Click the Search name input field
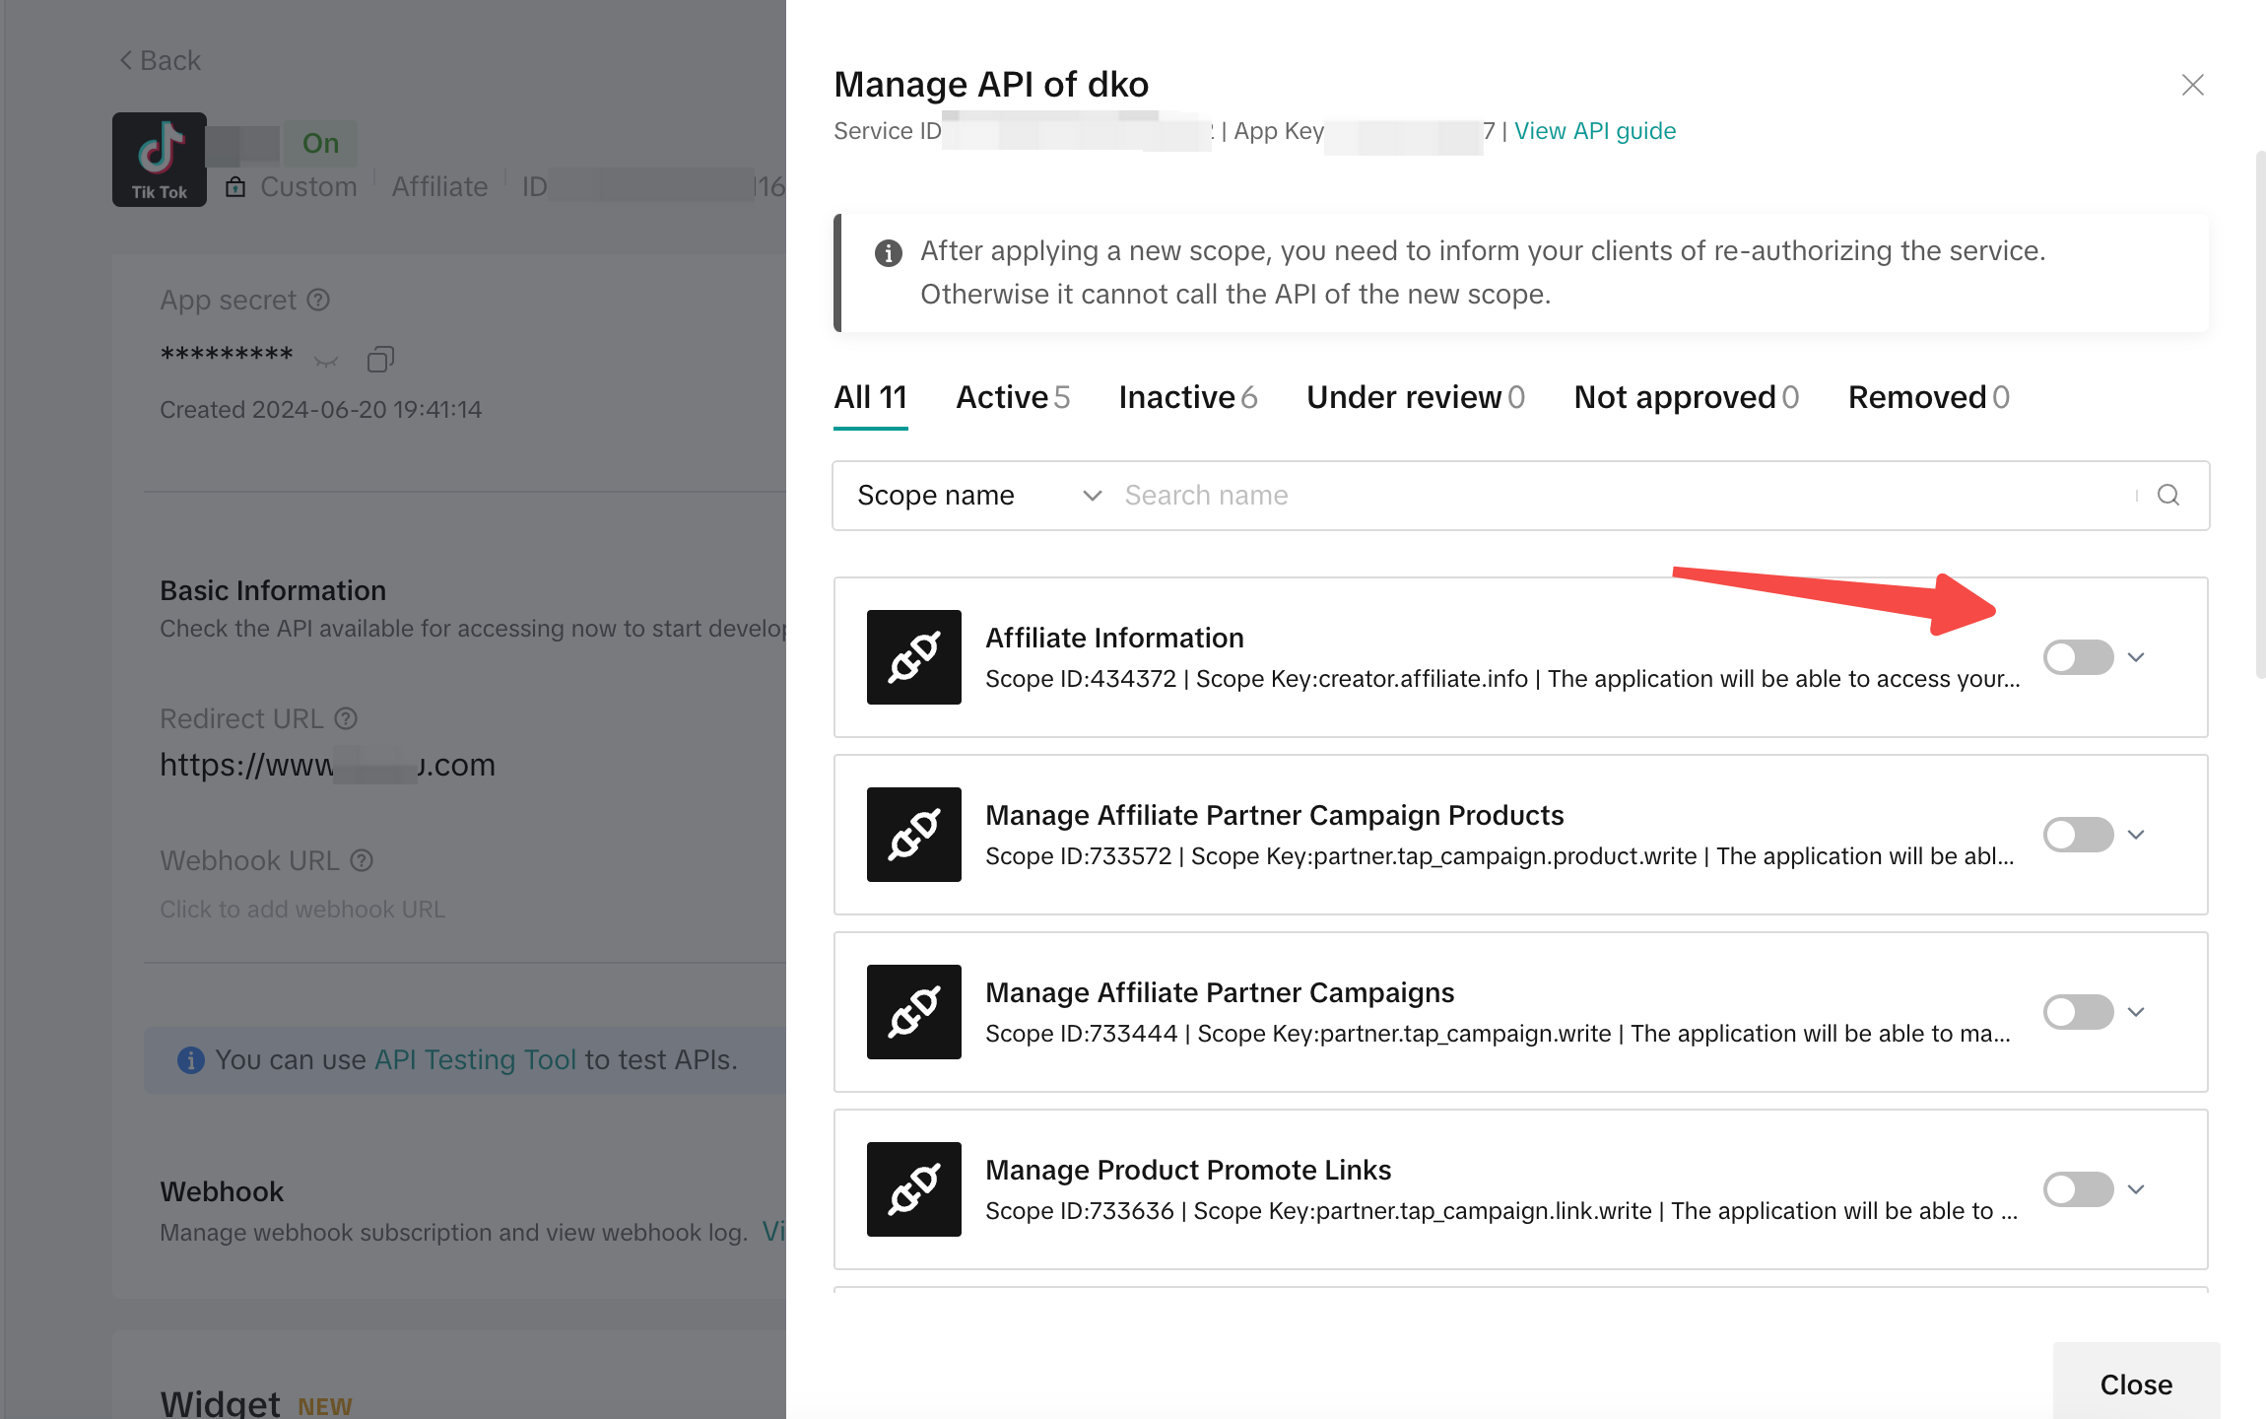Screen dimensions: 2266x1419 [x=1616, y=495]
